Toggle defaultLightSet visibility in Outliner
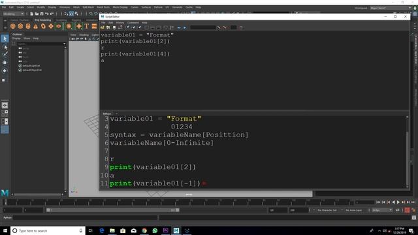Image resolution: width=418 pixels, height=235 pixels. (20, 65)
